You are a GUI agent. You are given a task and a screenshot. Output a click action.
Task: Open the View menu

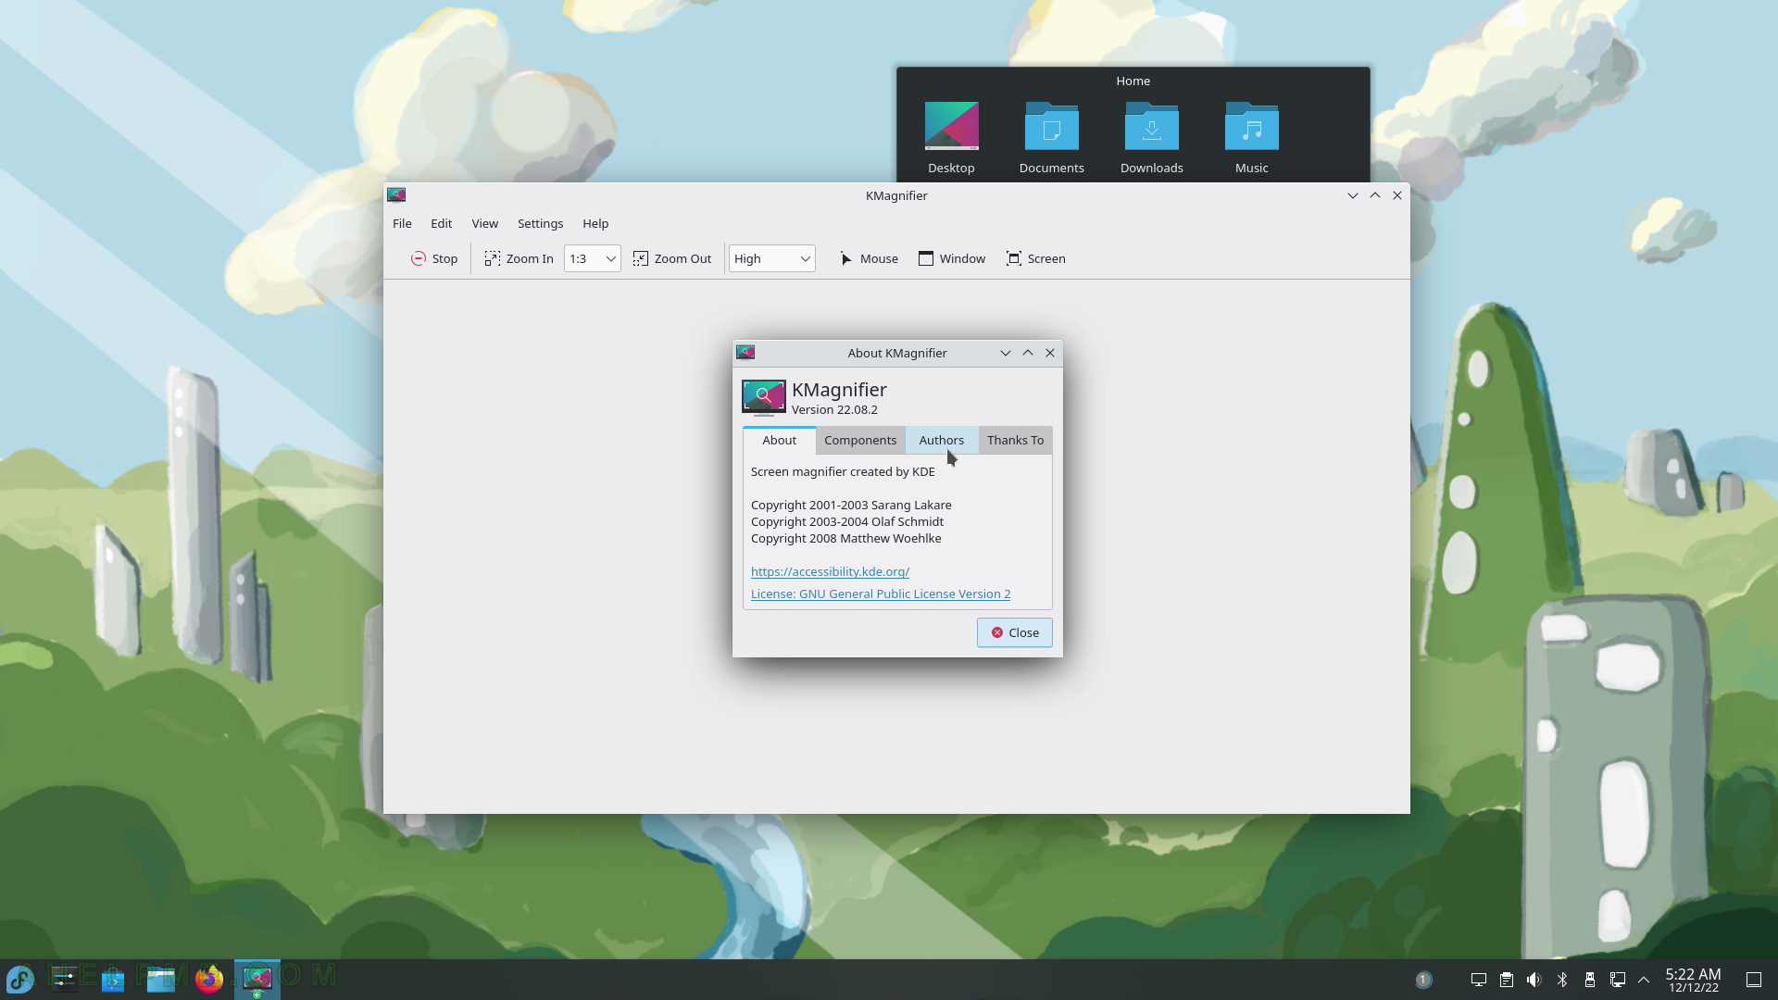pyautogui.click(x=484, y=223)
